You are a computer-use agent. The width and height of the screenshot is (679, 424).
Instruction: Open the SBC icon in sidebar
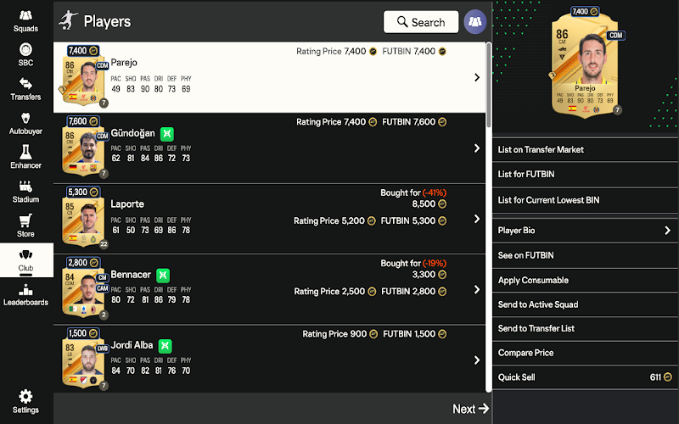(x=25, y=49)
